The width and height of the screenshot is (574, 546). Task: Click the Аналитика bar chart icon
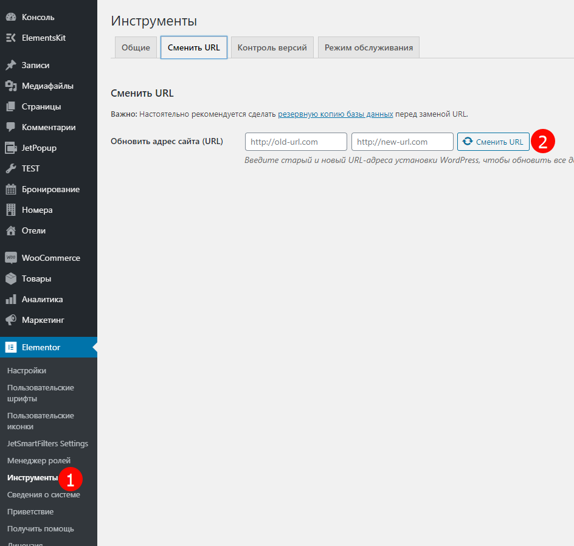11,299
